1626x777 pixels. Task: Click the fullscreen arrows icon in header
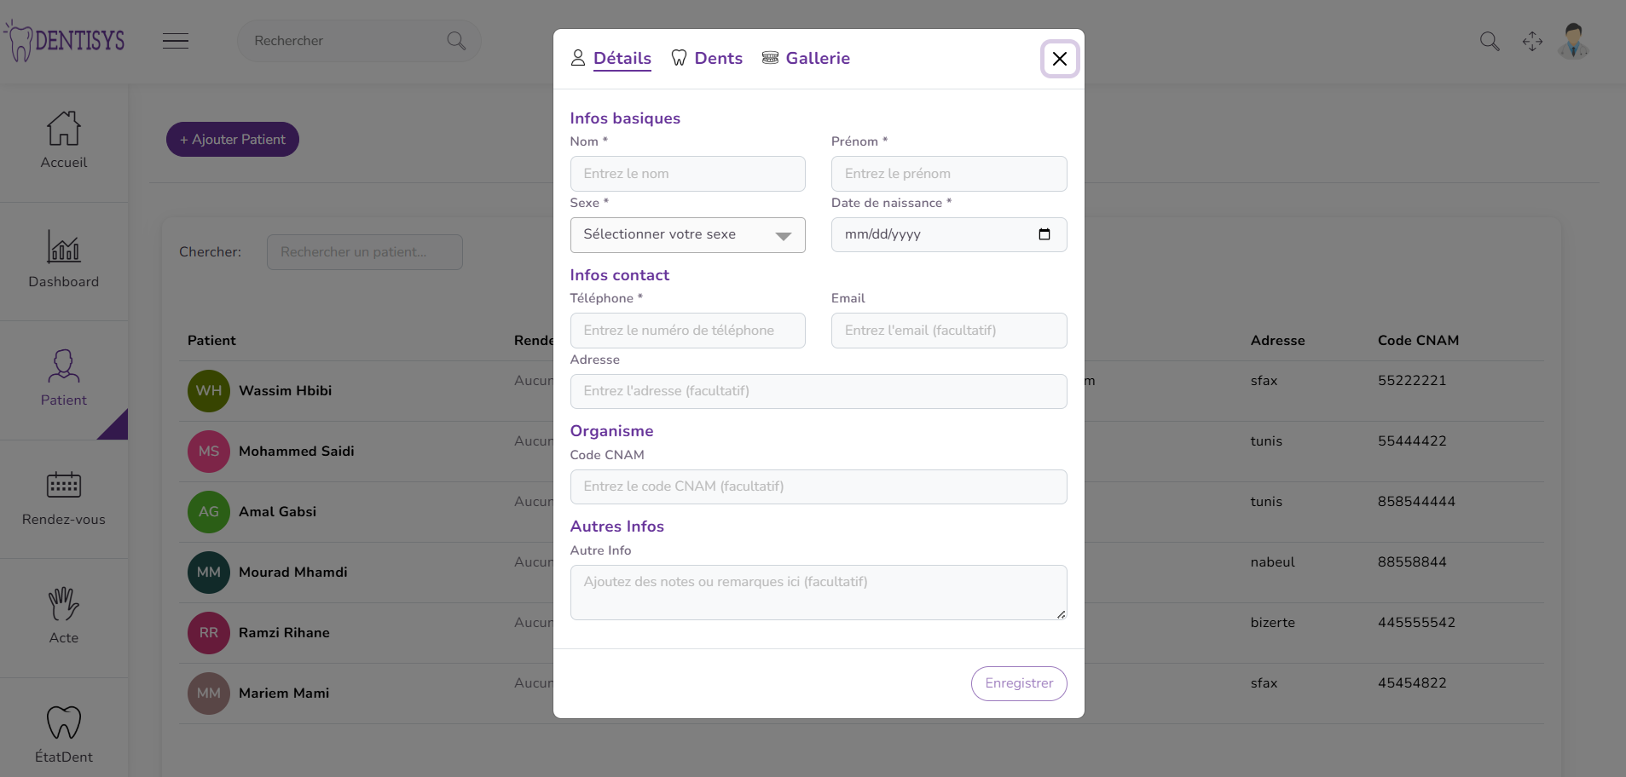tap(1532, 41)
